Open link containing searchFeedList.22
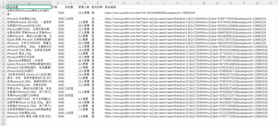 [186, 88]
